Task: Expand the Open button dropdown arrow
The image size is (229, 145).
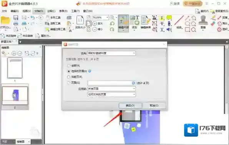Action: click(x=5, y=30)
